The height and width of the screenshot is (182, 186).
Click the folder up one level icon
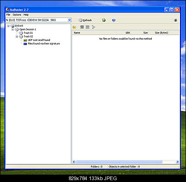coord(74,27)
